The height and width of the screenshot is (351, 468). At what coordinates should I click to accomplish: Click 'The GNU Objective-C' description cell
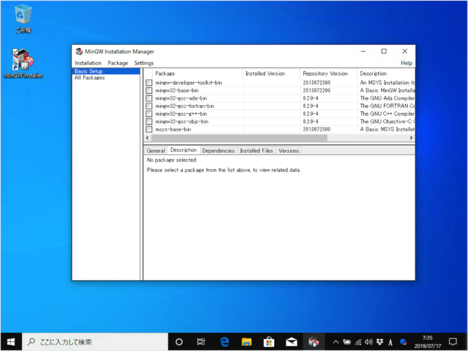pos(388,121)
